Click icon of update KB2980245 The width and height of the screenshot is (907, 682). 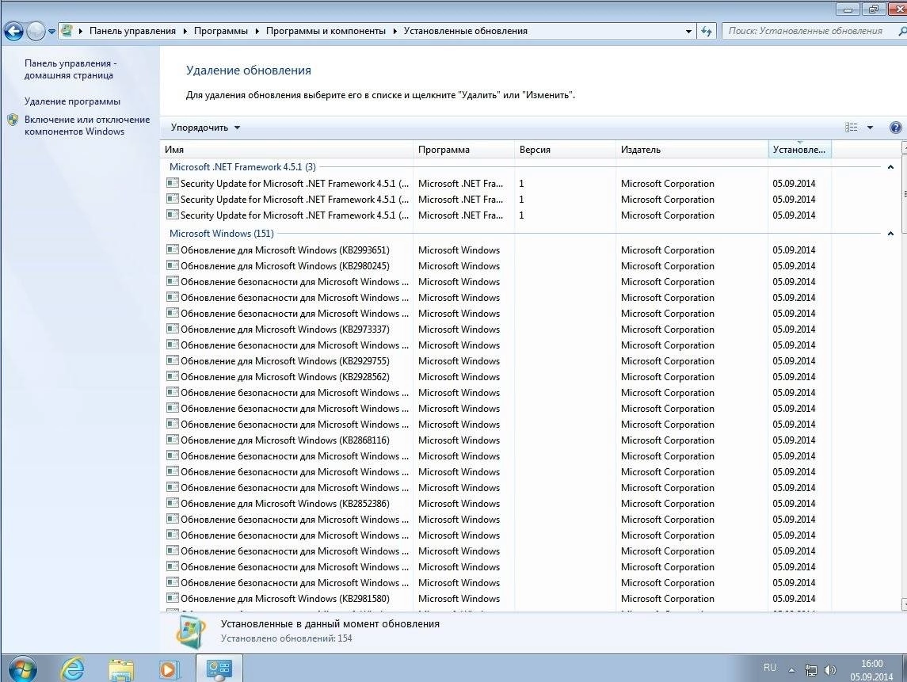pos(172,265)
